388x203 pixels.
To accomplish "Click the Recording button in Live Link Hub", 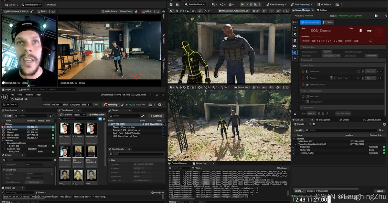I will (x=111, y=105).
